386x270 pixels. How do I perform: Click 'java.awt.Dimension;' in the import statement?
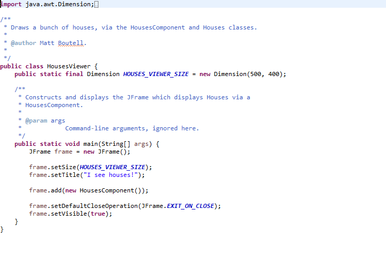click(60, 5)
